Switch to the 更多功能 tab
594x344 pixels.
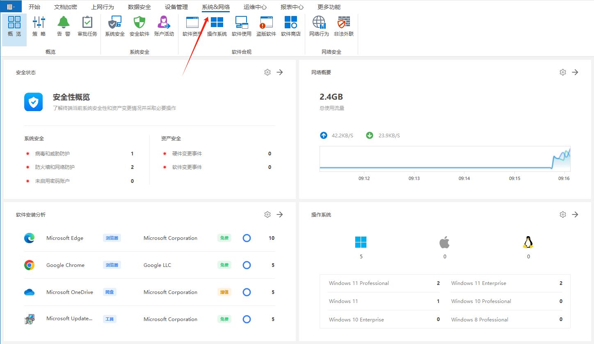click(x=329, y=7)
